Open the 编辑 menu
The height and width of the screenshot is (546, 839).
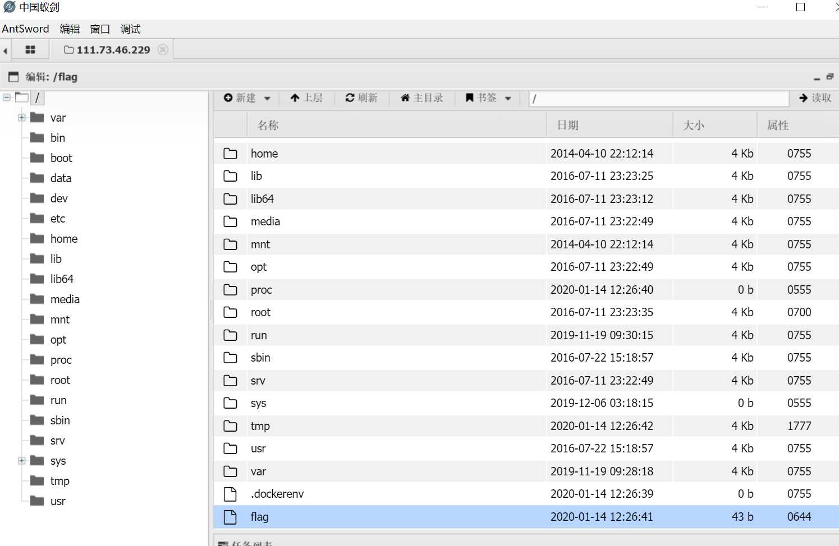[70, 29]
